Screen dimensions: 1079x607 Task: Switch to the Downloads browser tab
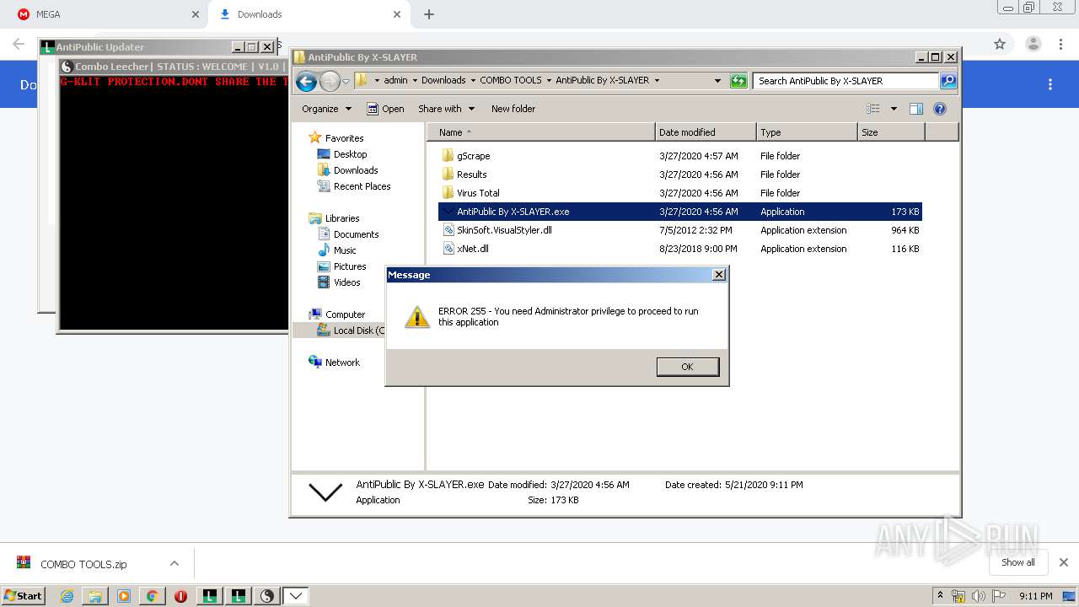pos(308,14)
